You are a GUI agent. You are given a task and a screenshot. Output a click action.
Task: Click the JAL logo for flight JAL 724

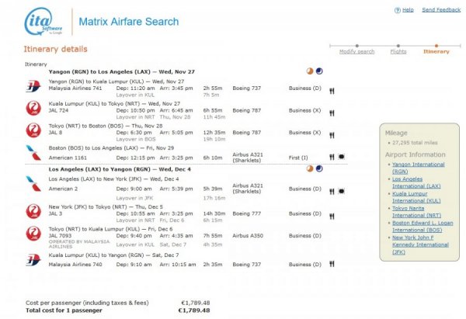33,108
